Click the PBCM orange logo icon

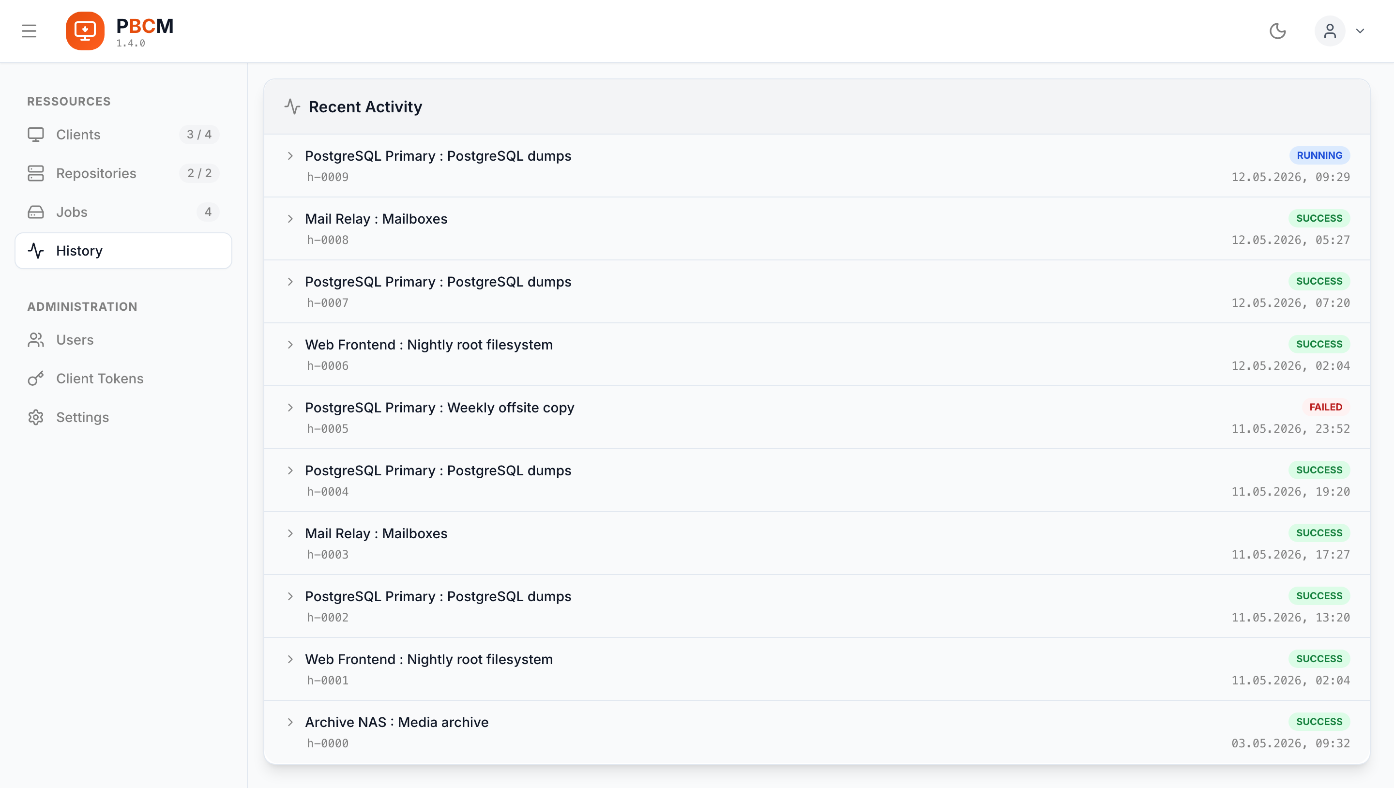pyautogui.click(x=85, y=31)
